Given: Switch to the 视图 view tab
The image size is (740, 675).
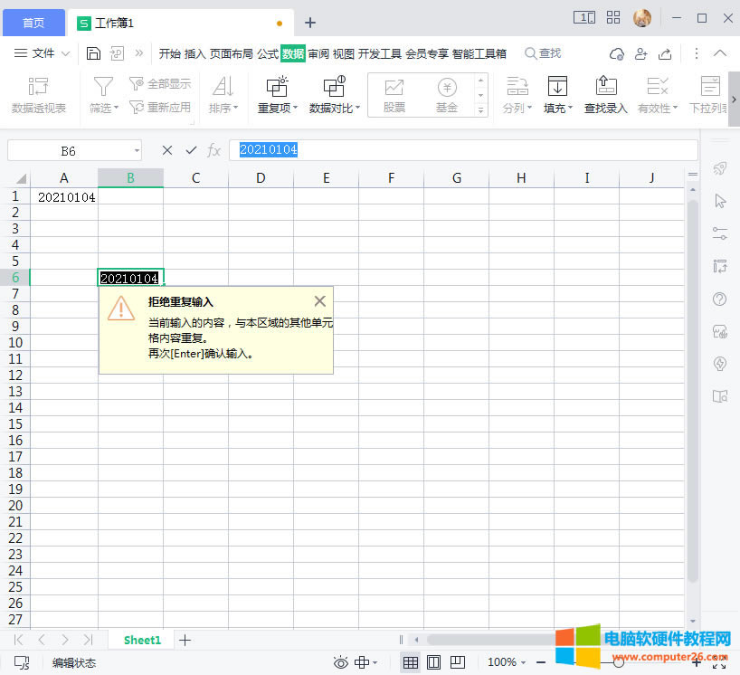Looking at the screenshot, I should pos(344,53).
